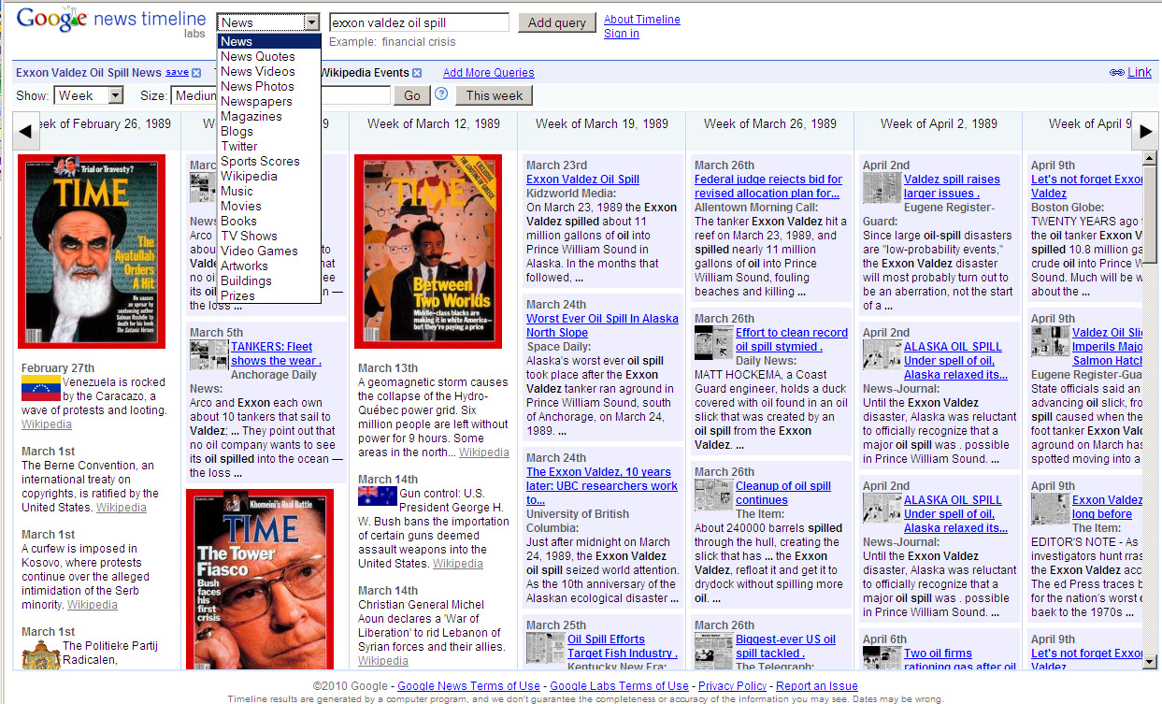Open TANKERS: Fleet shows the wear article
Image resolution: width=1162 pixels, height=704 pixels.
[x=276, y=353]
